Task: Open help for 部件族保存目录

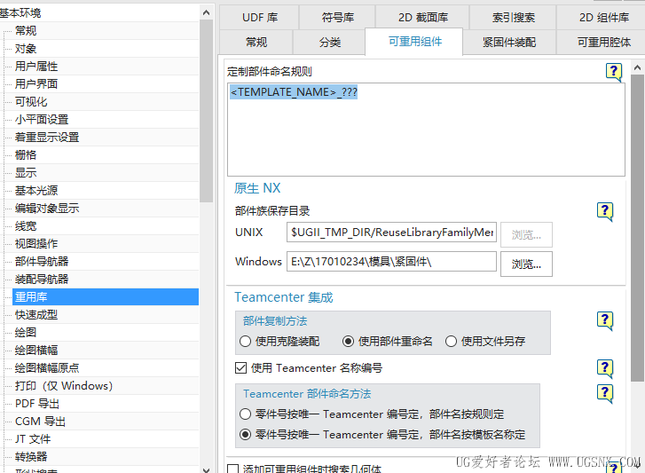Action: [605, 211]
